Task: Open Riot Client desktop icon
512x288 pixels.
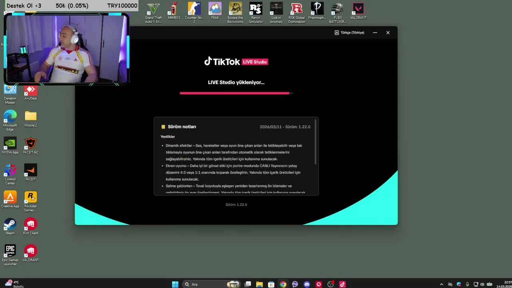Action: pos(30,227)
